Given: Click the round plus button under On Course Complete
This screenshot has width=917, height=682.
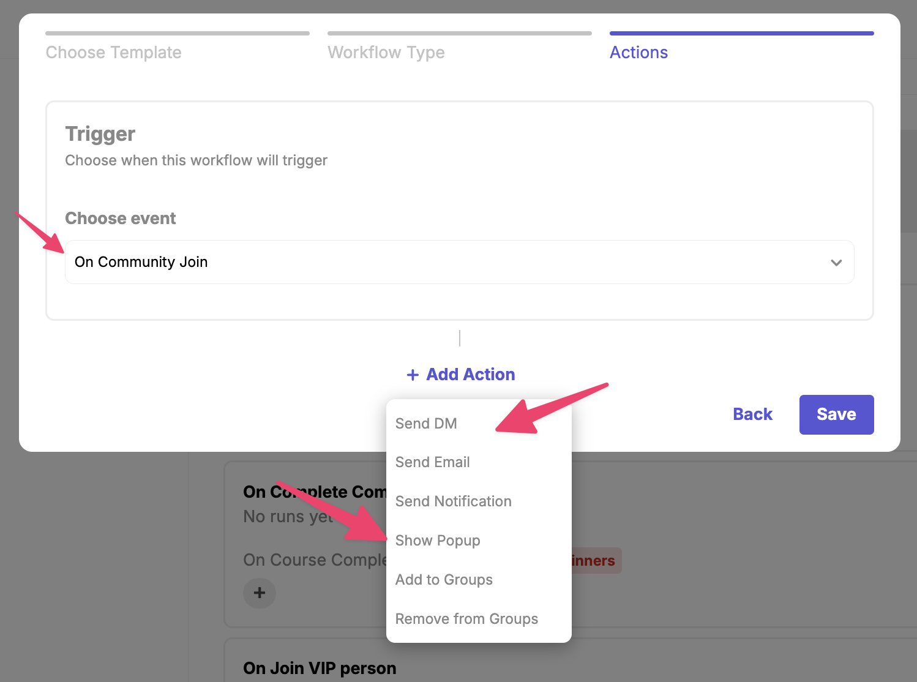Looking at the screenshot, I should click(260, 593).
